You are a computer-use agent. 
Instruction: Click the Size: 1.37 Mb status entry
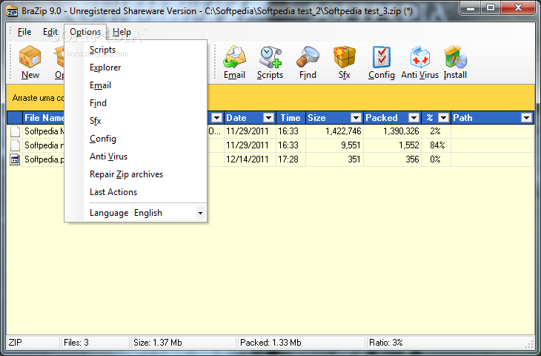click(x=184, y=343)
